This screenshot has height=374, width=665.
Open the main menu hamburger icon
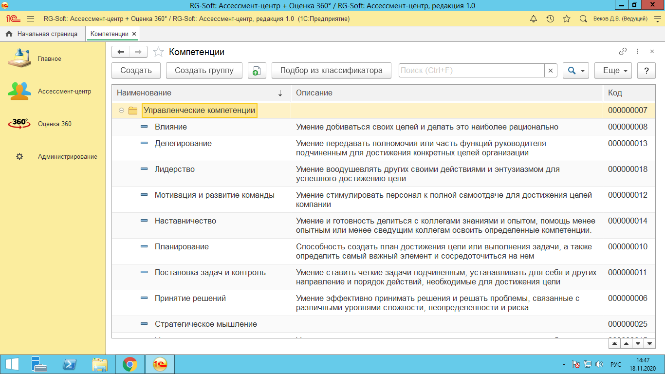[x=31, y=19]
